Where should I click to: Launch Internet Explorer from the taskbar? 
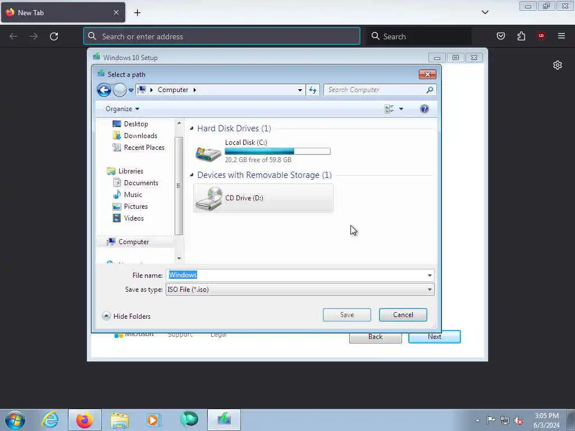[50, 420]
